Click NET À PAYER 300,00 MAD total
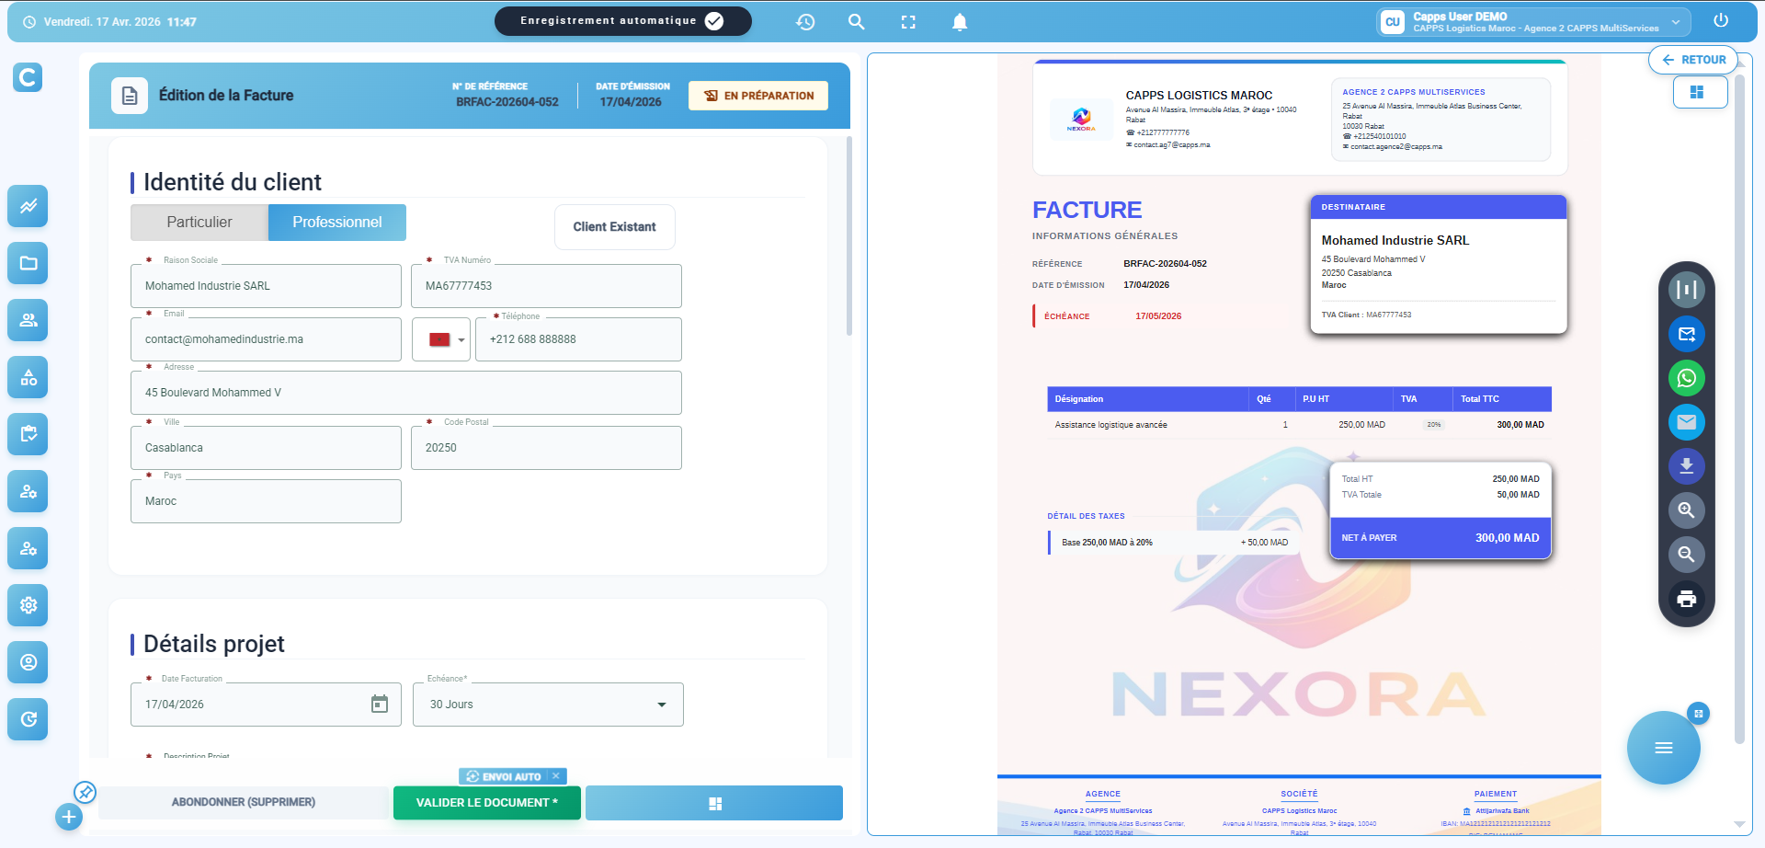Image resolution: width=1765 pixels, height=848 pixels. click(x=1440, y=538)
